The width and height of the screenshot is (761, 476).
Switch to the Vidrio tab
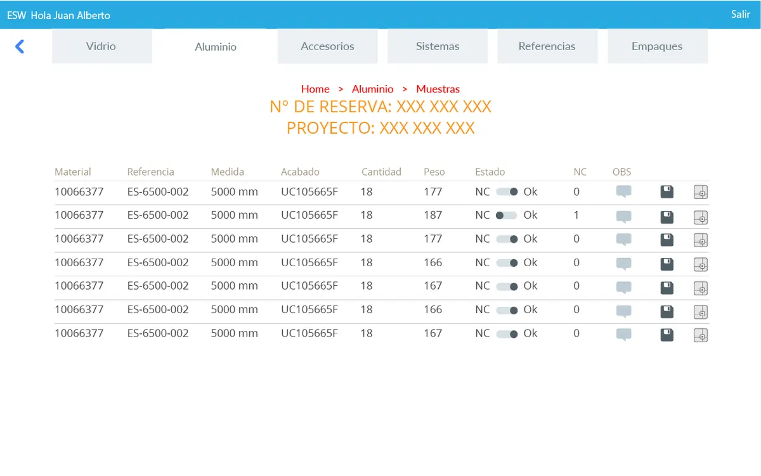click(x=102, y=46)
